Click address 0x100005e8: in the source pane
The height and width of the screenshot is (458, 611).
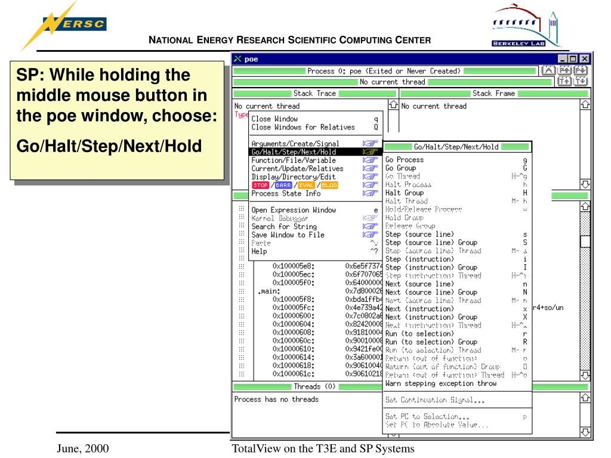(294, 267)
